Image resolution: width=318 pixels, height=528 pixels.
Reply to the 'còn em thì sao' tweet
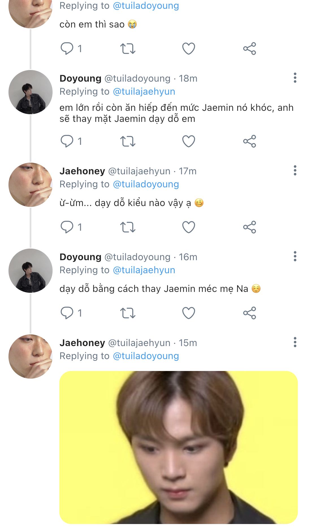coord(67,48)
